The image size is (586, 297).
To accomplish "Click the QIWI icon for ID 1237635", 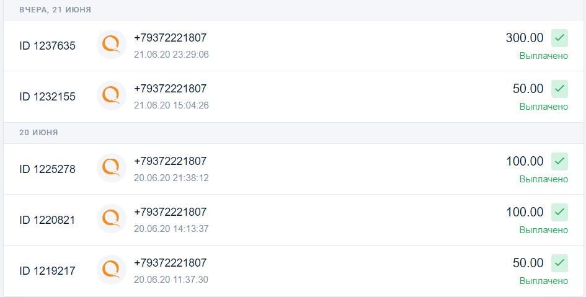I will 112,45.
